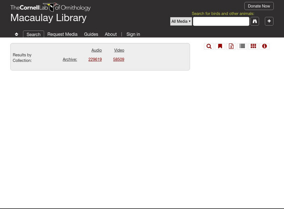The width and height of the screenshot is (284, 209).
Task: Open the Guides menu item
Action: coord(91,34)
